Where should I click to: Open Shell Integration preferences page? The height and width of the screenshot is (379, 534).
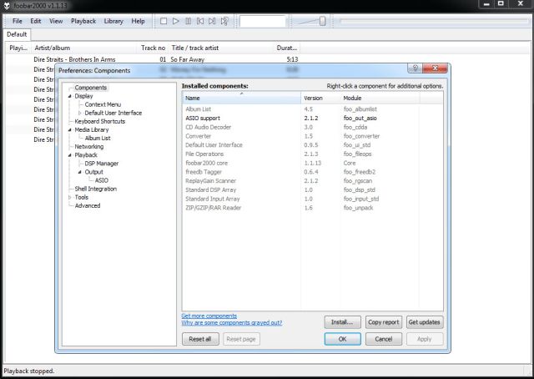point(96,189)
